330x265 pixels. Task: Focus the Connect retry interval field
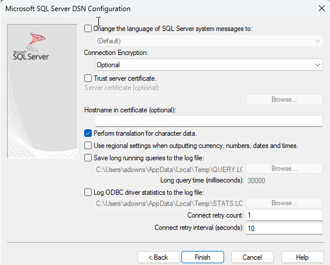point(284,228)
